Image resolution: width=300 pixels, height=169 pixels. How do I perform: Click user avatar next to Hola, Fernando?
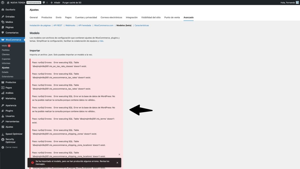297,3
